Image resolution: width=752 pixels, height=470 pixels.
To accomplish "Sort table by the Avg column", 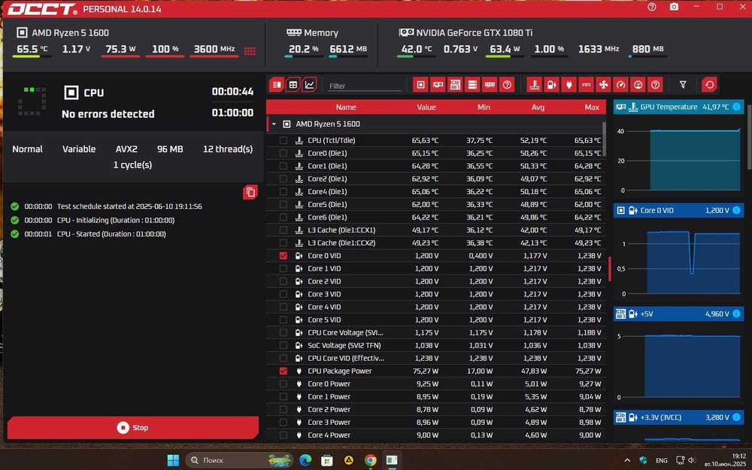I will click(538, 107).
